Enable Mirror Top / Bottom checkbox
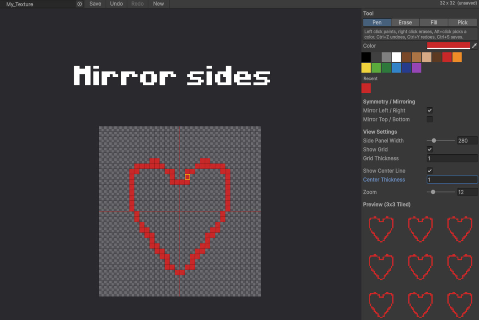Viewport: 479px width, 320px height. pyautogui.click(x=429, y=119)
